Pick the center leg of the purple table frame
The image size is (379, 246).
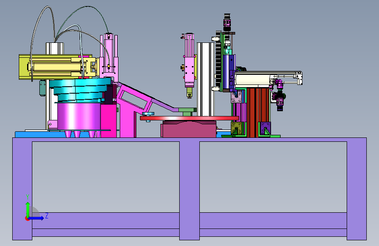click(190, 189)
